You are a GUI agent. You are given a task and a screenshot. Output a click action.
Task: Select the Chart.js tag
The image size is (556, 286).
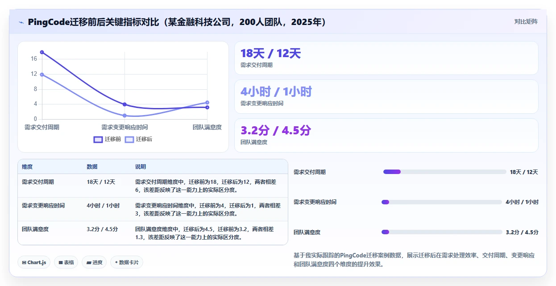tap(34, 262)
